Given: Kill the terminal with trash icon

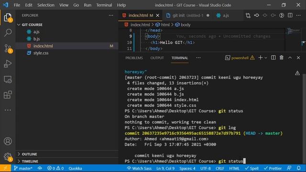Looking at the screenshot, I should pos(282,58).
